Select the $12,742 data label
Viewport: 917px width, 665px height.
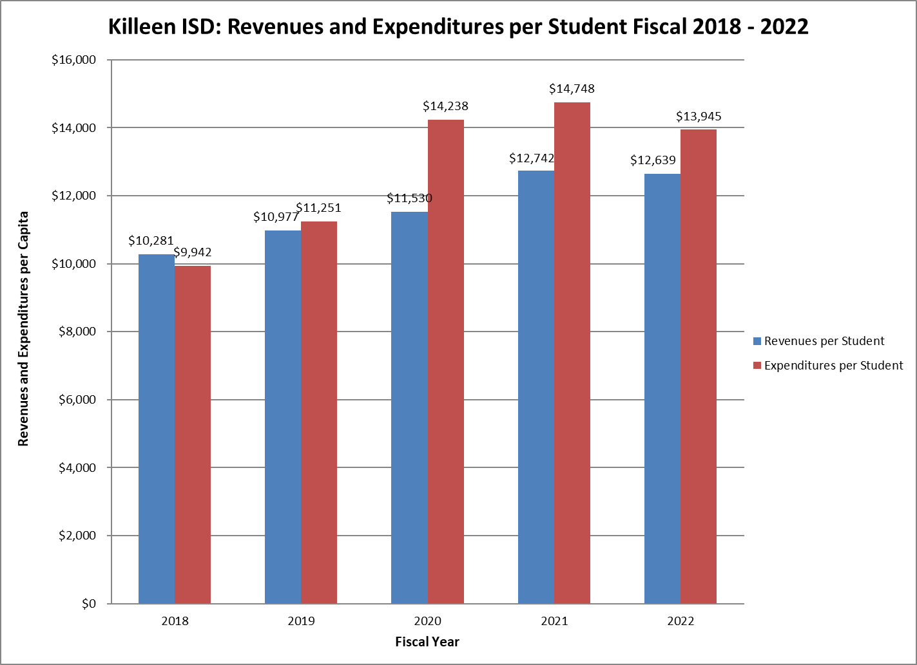(x=532, y=158)
